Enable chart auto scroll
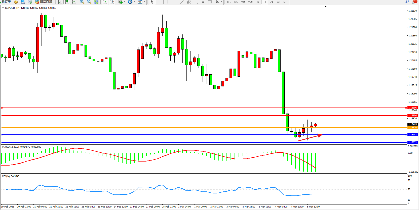Image resolution: width=419 pixels, height=210 pixels. point(105,2)
